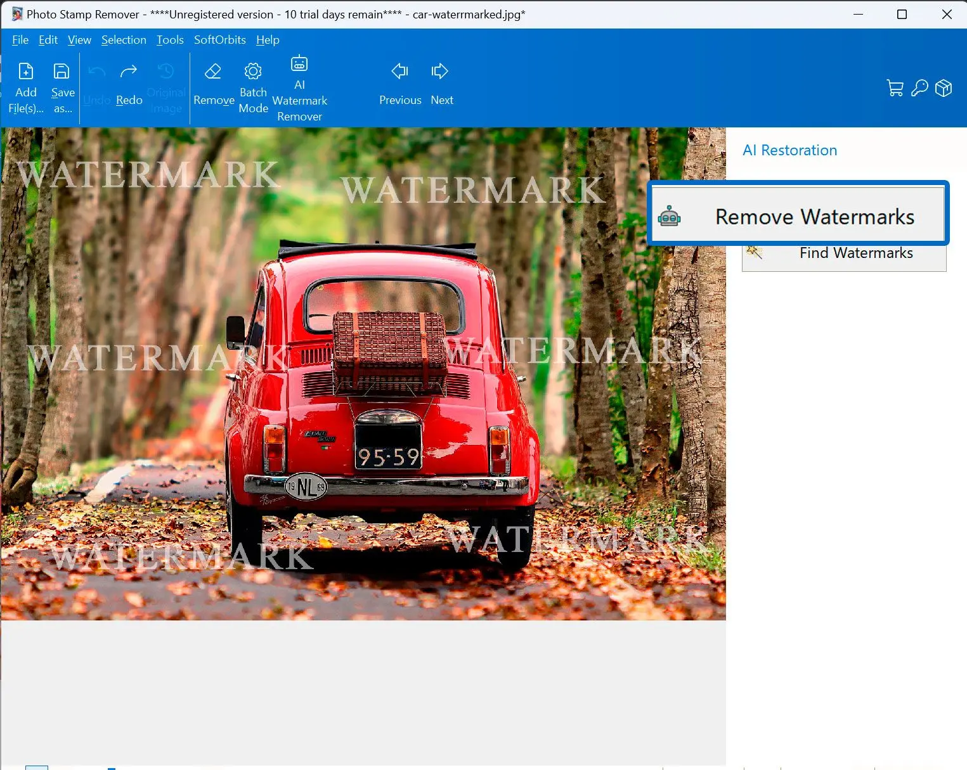The image size is (967, 770).
Task: Click the key registration icon
Action: [x=919, y=88]
